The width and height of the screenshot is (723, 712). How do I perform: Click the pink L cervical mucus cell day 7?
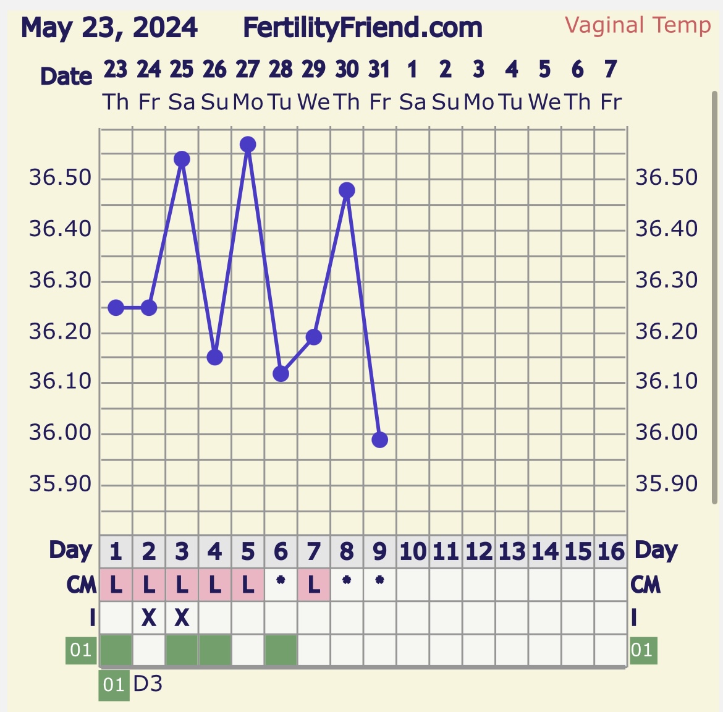coord(314,585)
